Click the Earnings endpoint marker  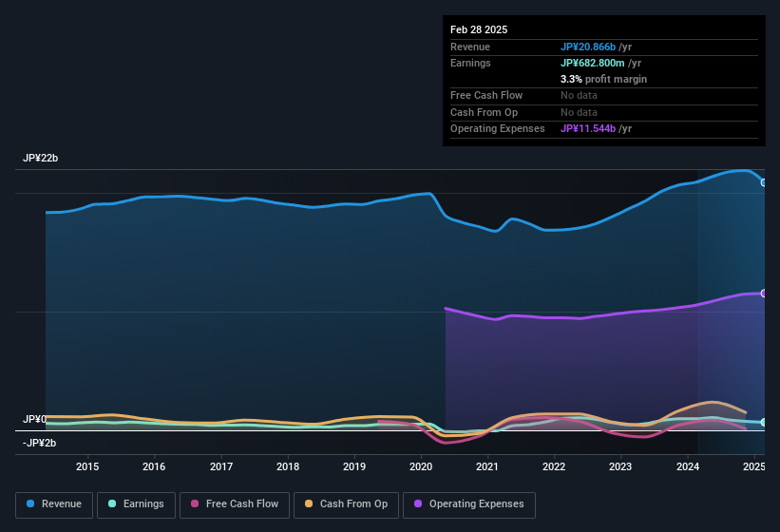(x=764, y=422)
